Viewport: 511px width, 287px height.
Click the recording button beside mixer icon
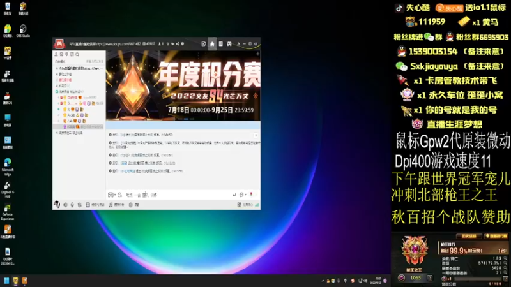pyautogui.click(x=95, y=205)
